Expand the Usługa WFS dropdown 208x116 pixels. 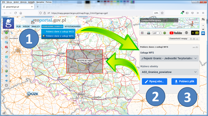coord(169,58)
